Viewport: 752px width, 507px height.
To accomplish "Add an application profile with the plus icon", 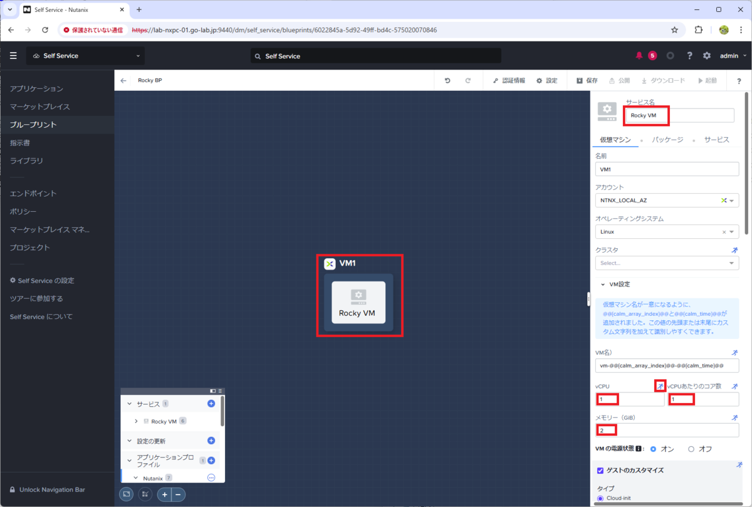I will click(x=211, y=461).
